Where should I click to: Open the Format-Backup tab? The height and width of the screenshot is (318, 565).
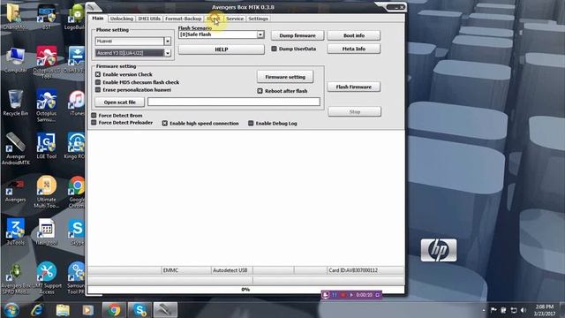tap(183, 19)
